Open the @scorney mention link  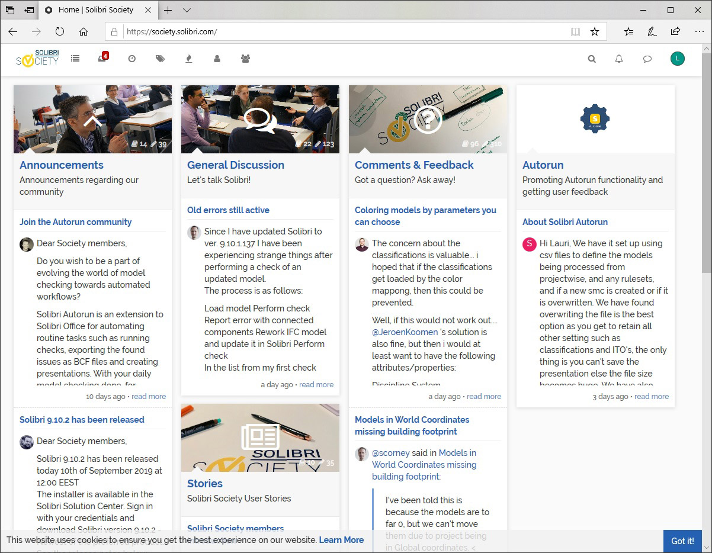point(391,453)
